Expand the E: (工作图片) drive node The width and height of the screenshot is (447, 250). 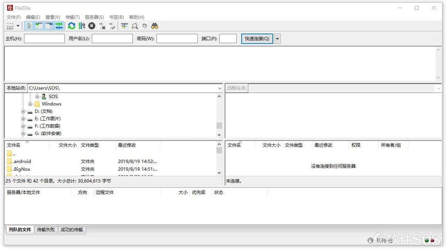[x=23, y=119]
